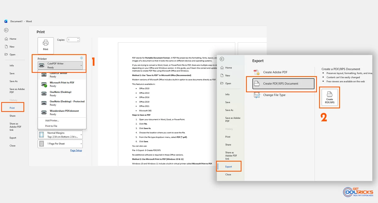This screenshot has width=378, height=203.
Task: Select Share in the Print window sidebar
Action: [x=12, y=116]
